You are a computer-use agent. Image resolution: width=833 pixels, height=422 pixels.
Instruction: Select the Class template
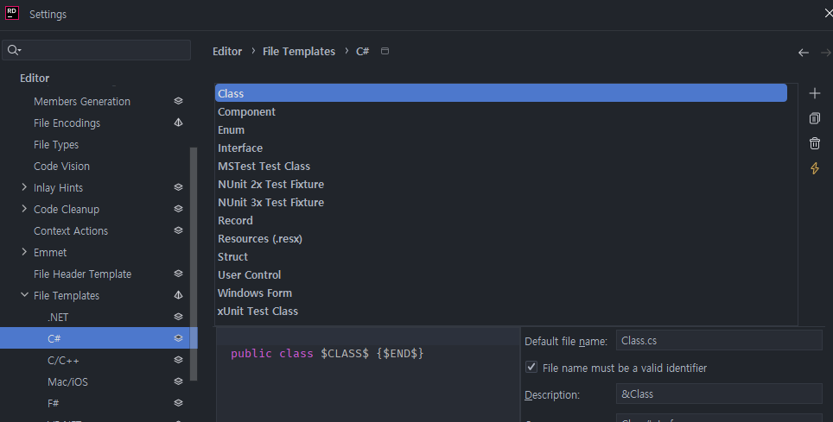[501, 93]
